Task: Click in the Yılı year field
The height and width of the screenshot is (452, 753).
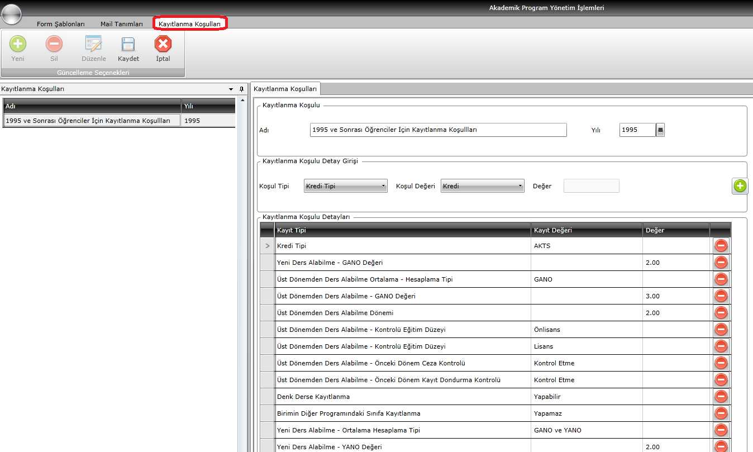Action: point(637,130)
